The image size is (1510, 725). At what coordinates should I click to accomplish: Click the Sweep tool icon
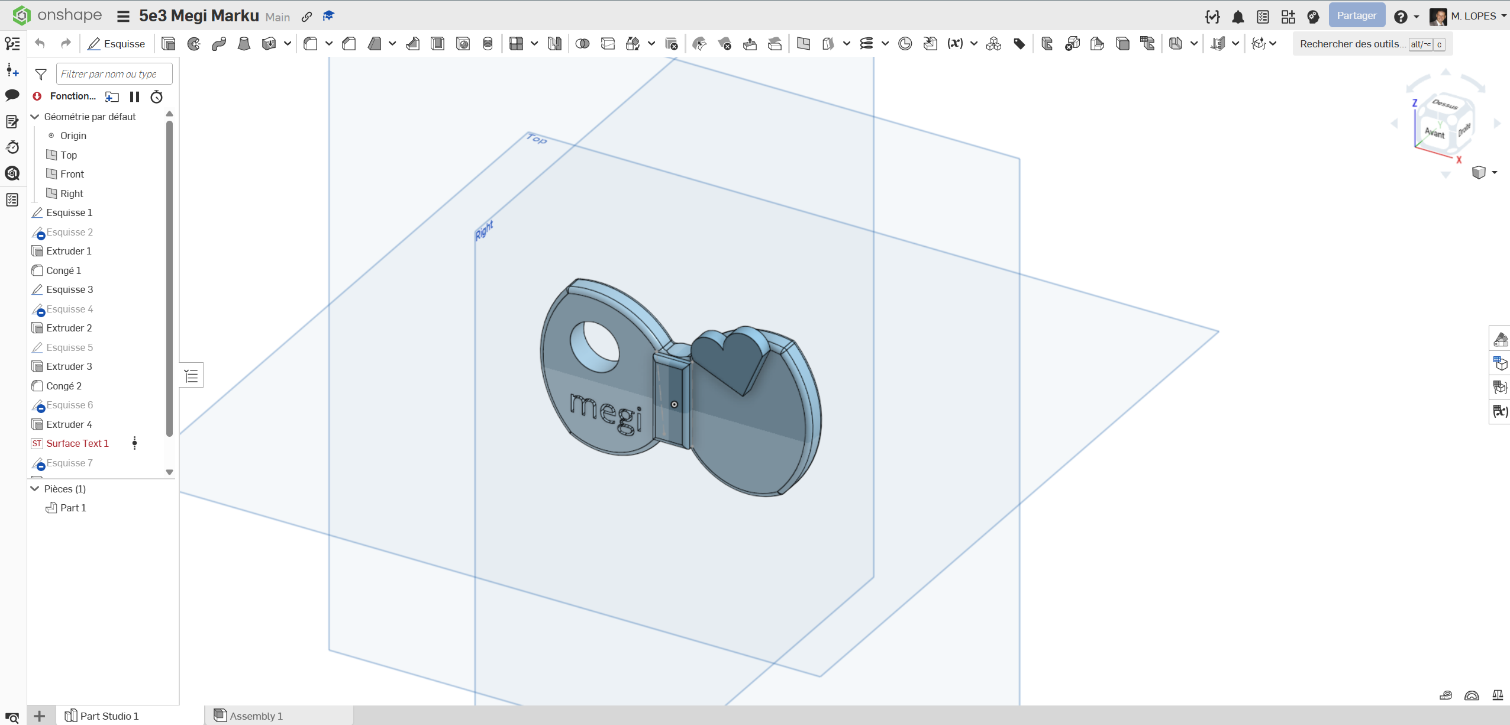(x=219, y=44)
